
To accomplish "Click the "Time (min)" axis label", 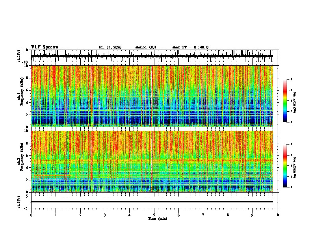I will click(x=158, y=219).
